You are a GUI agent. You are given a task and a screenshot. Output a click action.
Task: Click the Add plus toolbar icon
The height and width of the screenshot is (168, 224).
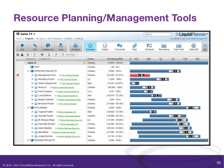point(22,47)
